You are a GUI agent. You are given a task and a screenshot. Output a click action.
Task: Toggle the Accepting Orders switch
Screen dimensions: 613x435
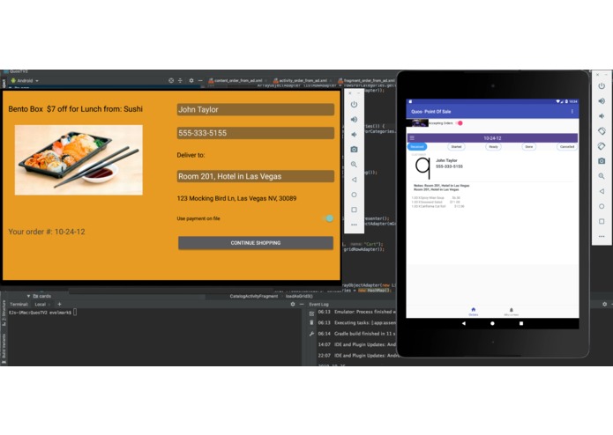point(460,123)
